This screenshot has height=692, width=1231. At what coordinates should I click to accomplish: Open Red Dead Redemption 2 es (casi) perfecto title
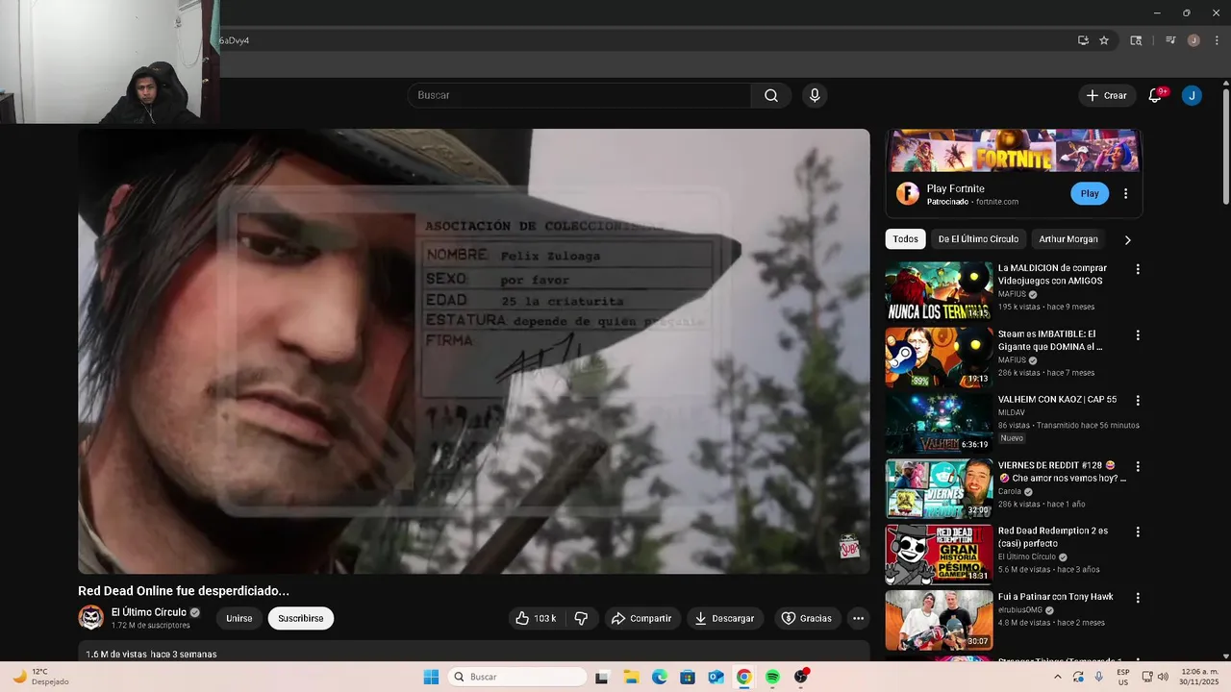tap(1053, 537)
